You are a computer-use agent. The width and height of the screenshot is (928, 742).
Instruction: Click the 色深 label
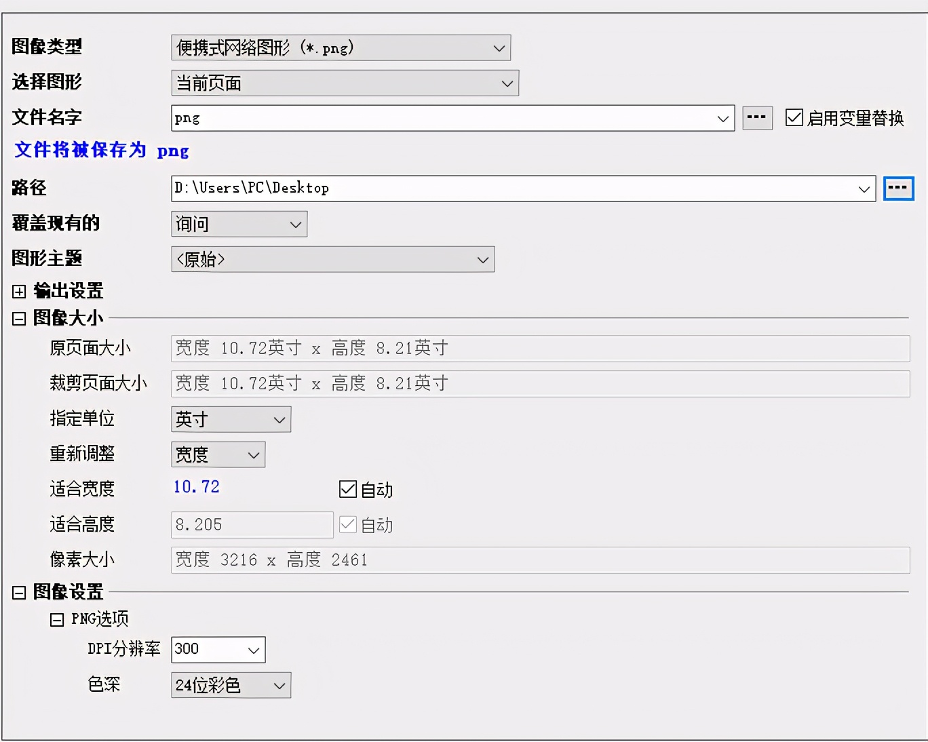104,684
